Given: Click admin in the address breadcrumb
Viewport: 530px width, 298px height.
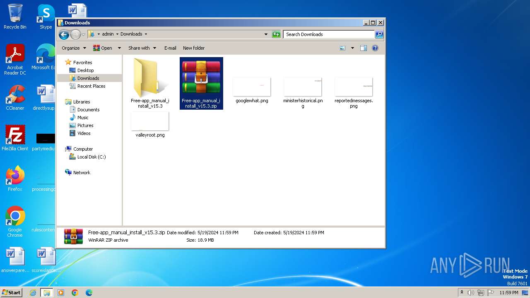Looking at the screenshot, I should 108,34.
